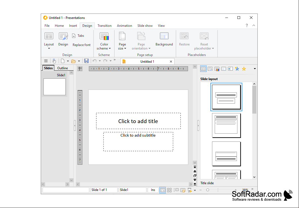Switch to the Insert ribbon tab

click(73, 26)
